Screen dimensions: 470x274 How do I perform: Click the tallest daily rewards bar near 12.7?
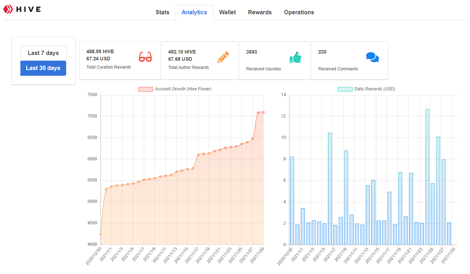427,177
